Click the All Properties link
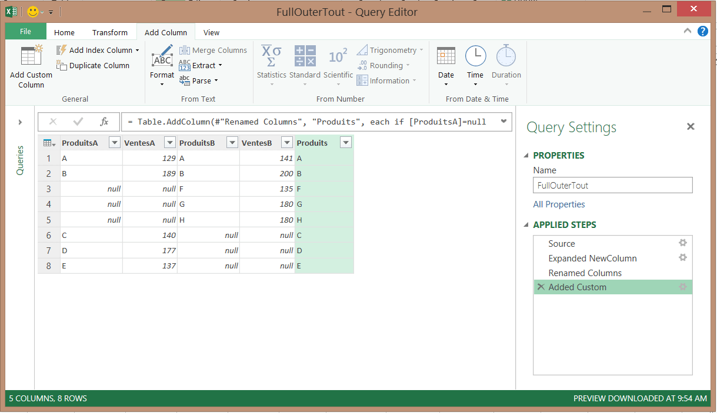Viewport: 717px width, 413px height. pyautogui.click(x=559, y=204)
